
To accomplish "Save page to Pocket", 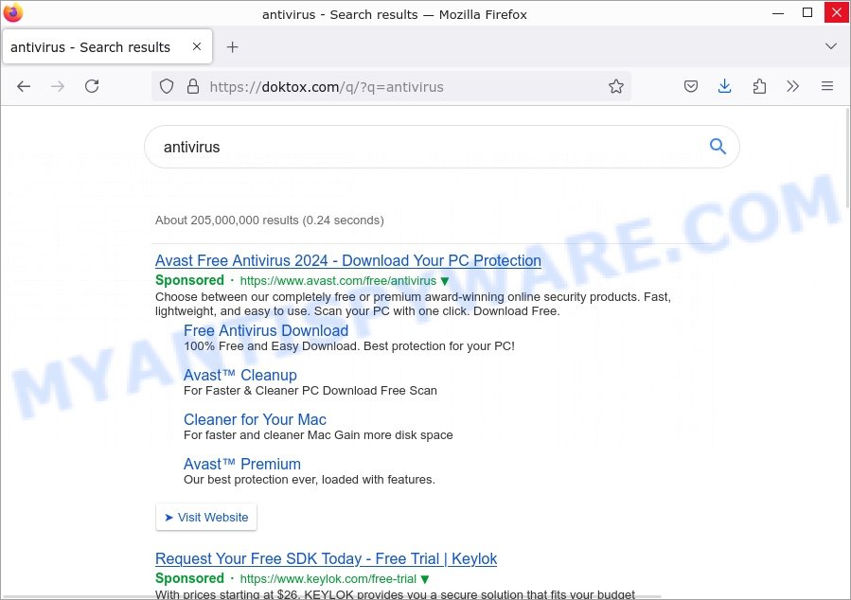I will (x=691, y=86).
